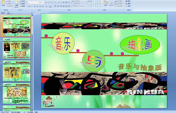Image resolution: width=176 pixels, height=113 pixels.
Task: Toggle Center text alignment
Action: [58, 6]
